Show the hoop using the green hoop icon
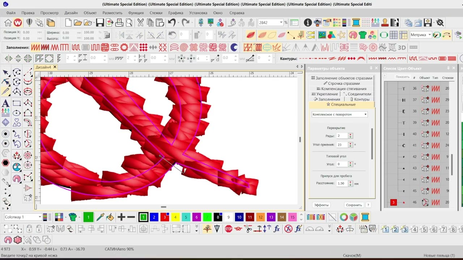The width and height of the screenshot is (463, 260). (384, 35)
